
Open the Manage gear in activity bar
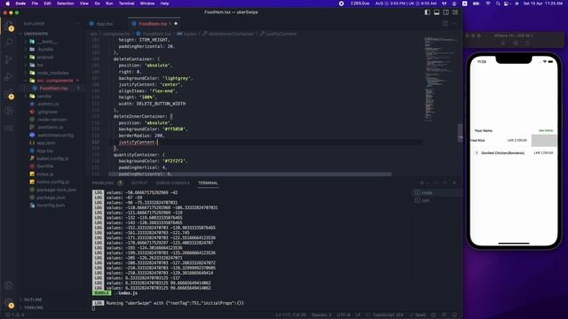9,303
